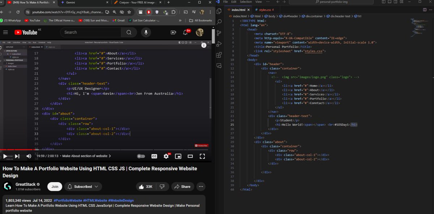The image size is (434, 214).
Task: Toggle closed captions on the video
Action: point(154,156)
